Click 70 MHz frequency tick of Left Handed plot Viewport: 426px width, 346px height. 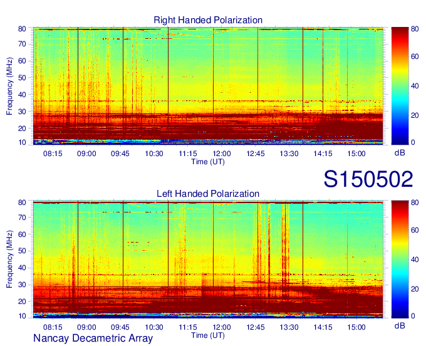(x=22, y=217)
